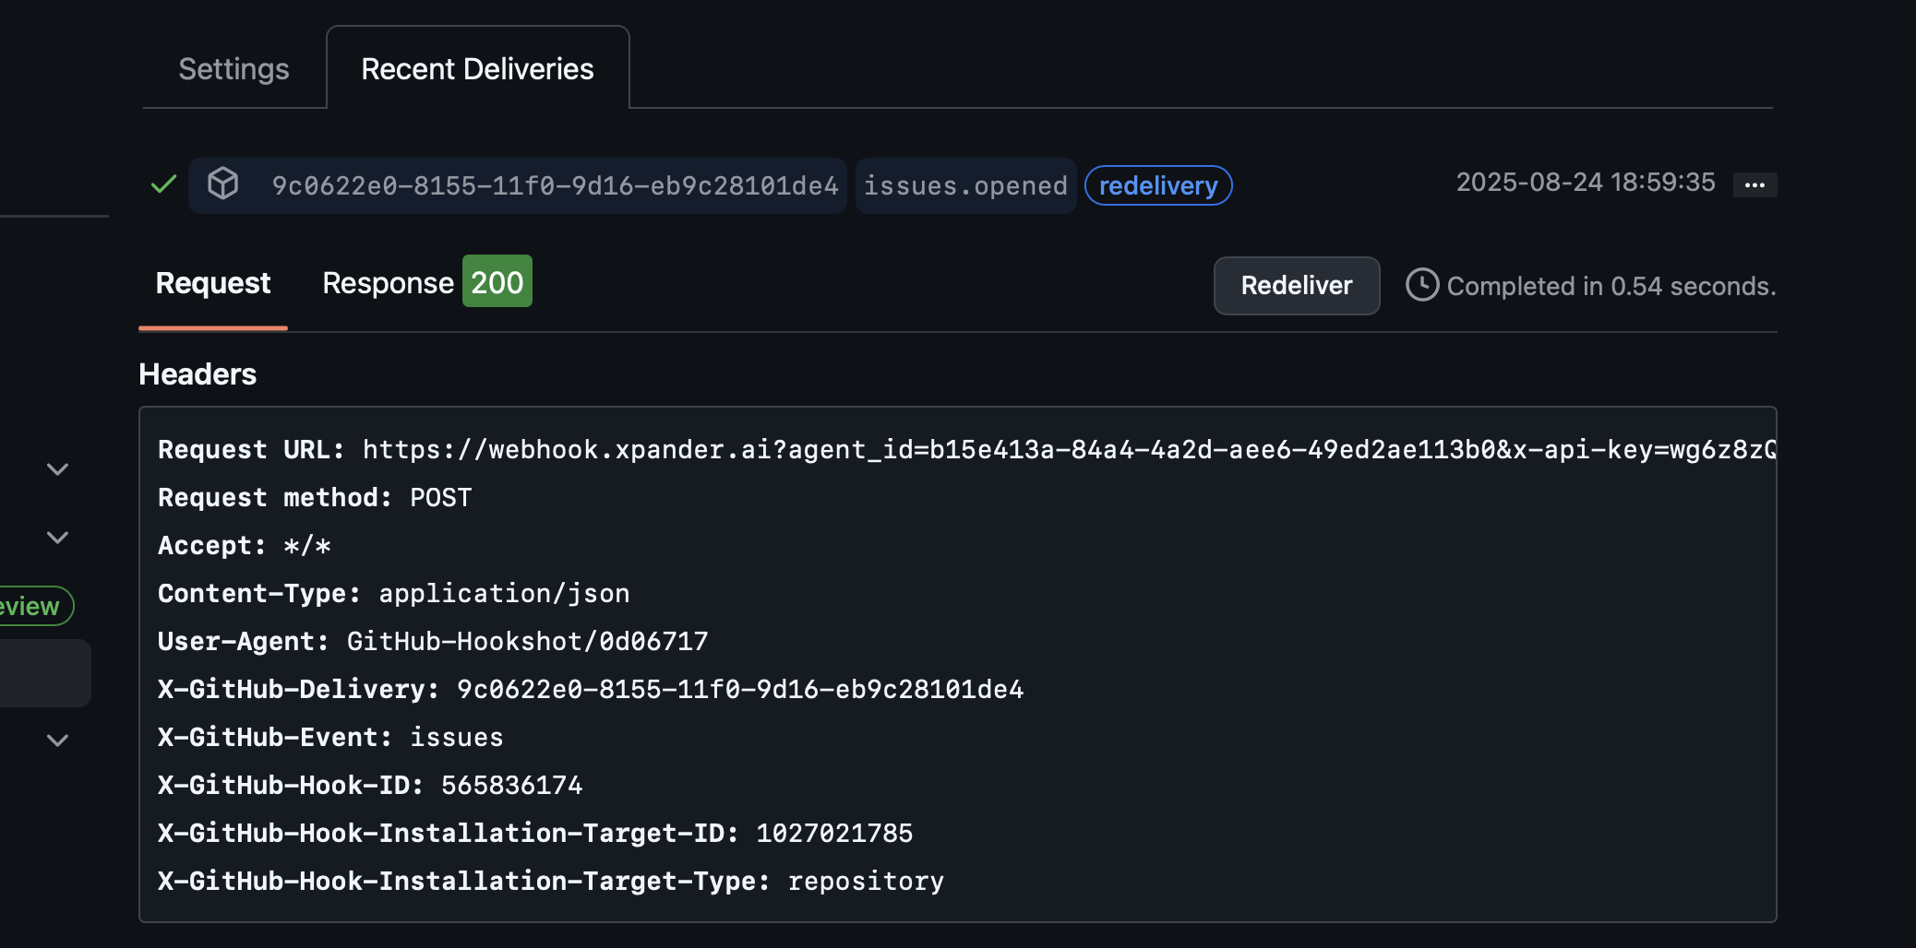
Task: Open the Recent Deliveries tab
Action: (477, 67)
